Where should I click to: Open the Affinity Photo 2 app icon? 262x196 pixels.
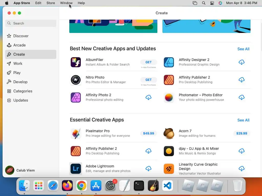click(76, 97)
